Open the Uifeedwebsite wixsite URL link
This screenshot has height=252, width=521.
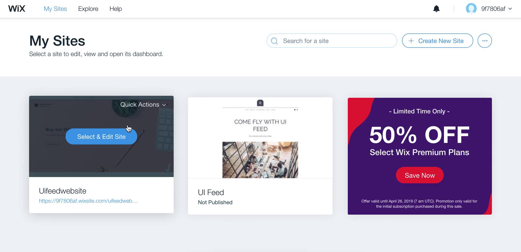88,201
